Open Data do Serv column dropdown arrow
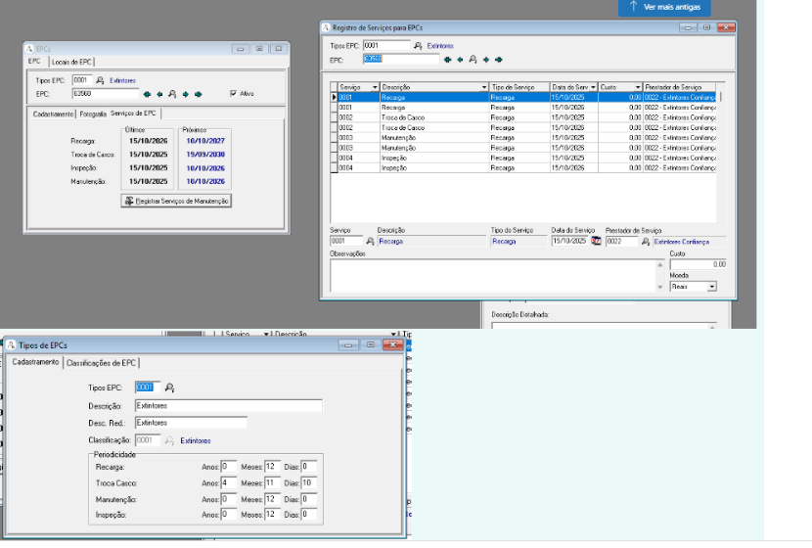812x548 pixels. tap(592, 87)
